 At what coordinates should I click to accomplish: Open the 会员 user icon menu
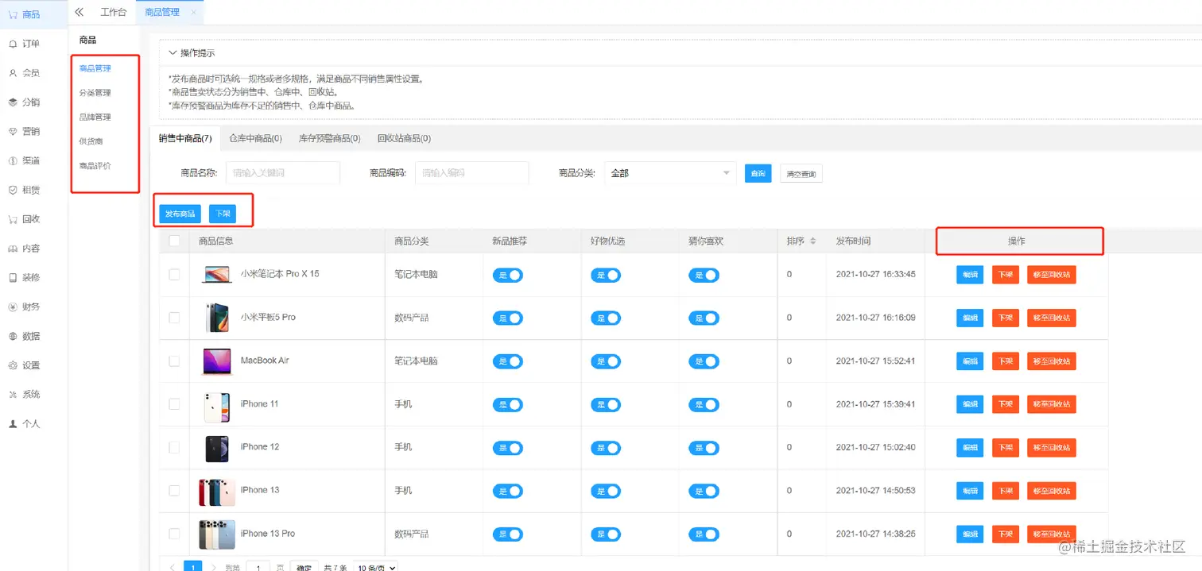pyautogui.click(x=13, y=73)
